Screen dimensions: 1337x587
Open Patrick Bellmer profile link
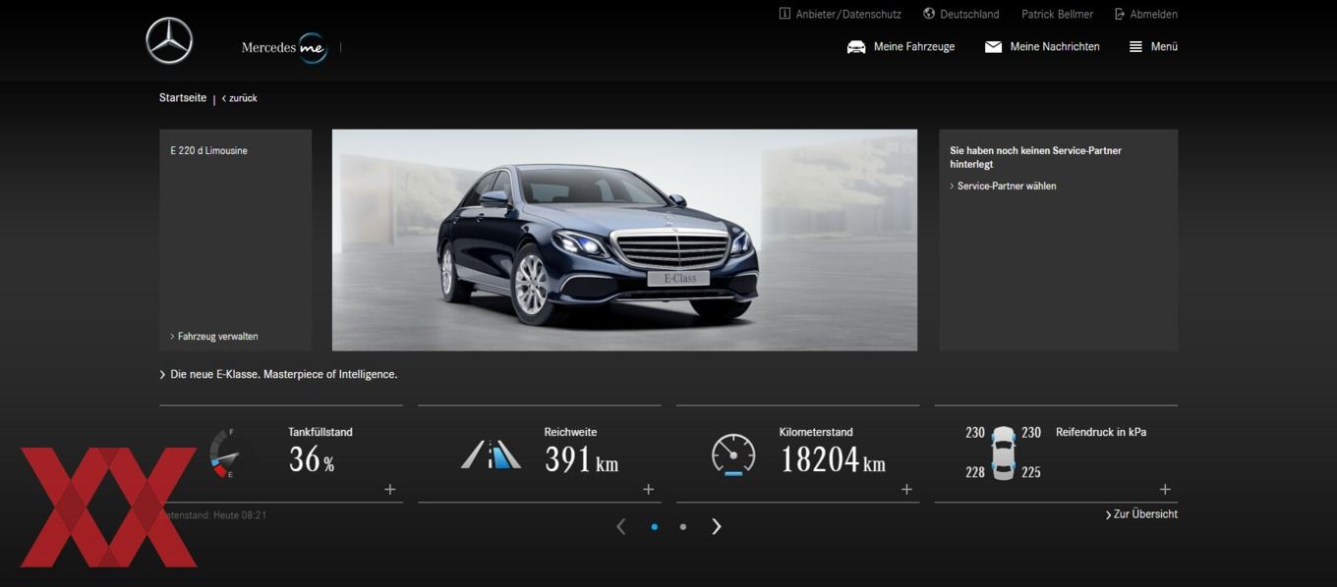[1057, 15]
